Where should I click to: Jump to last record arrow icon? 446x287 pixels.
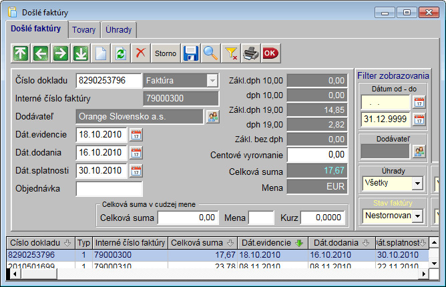81,52
